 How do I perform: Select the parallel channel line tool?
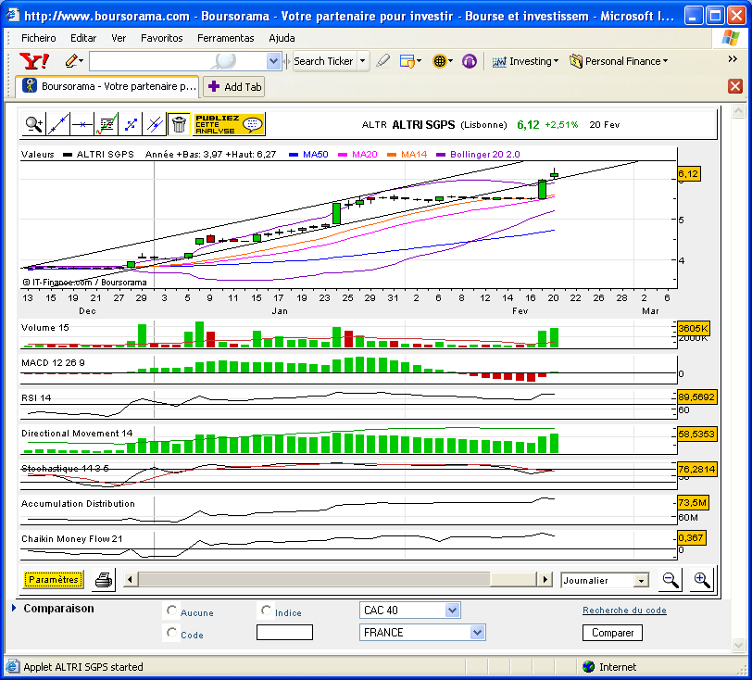point(155,125)
